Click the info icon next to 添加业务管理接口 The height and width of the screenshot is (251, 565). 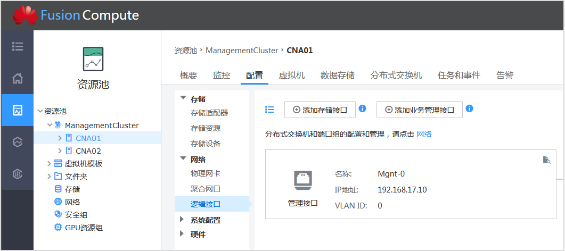pyautogui.click(x=469, y=108)
